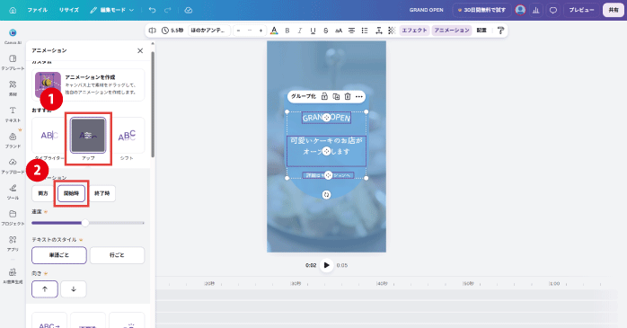This screenshot has height=328, width=627.
Task: Open the 5.5秒 timing setting
Action: tap(172, 31)
